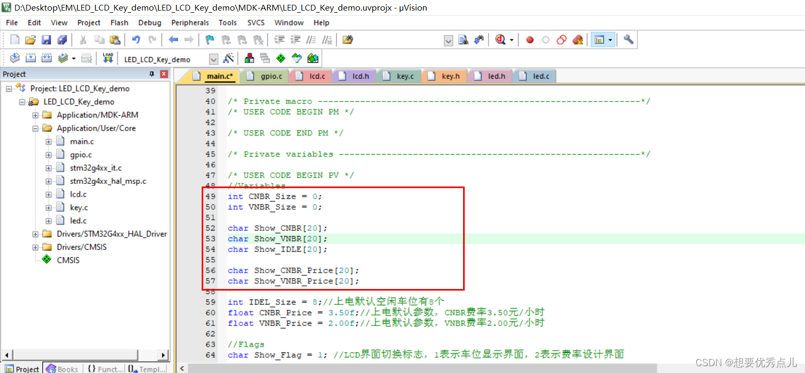Click the Configuration wrench icon
Viewport: 805px width, 373px height.
point(629,40)
